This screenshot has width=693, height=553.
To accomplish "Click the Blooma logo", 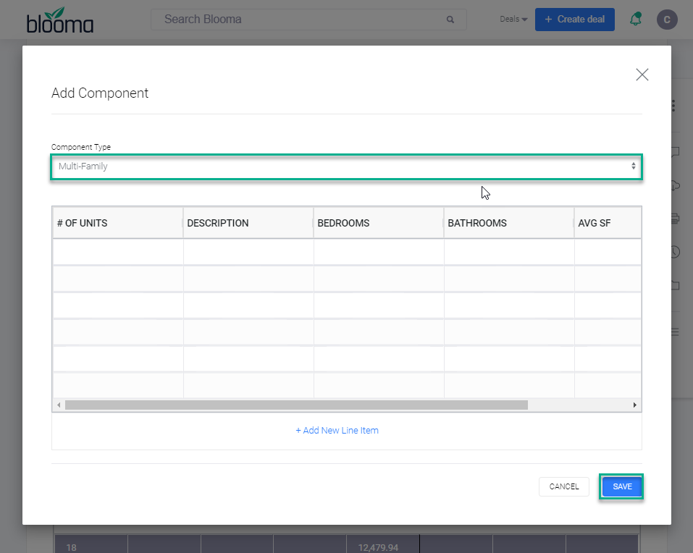I will tap(60, 20).
